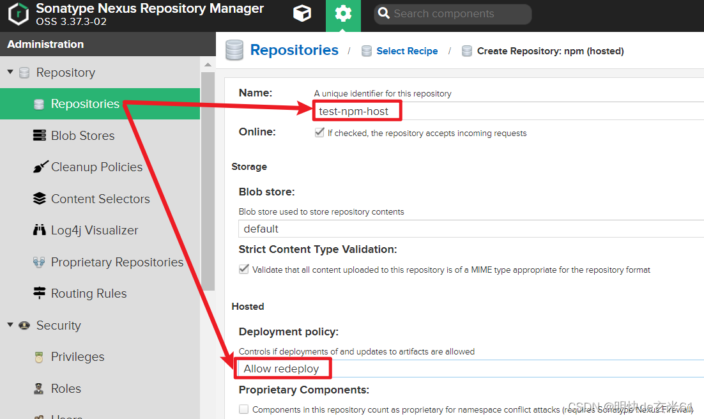Click the Repositories sidebar item icon
The height and width of the screenshot is (419, 704).
point(39,104)
